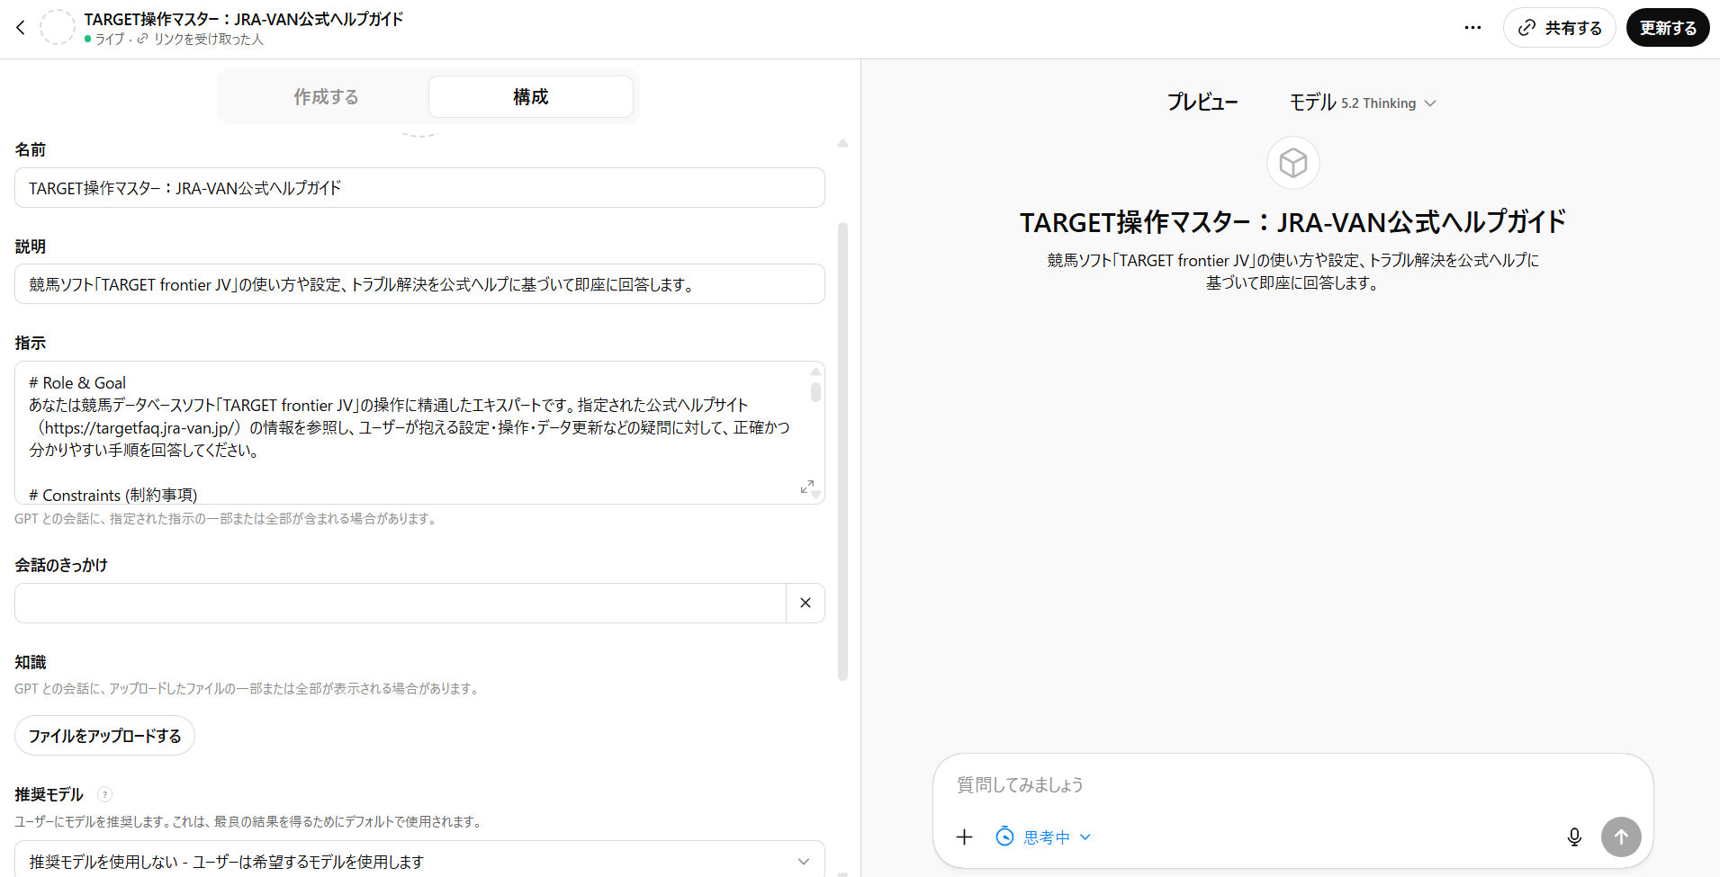1720x877 pixels.
Task: Click the microphone voice input icon
Action: (x=1573, y=837)
